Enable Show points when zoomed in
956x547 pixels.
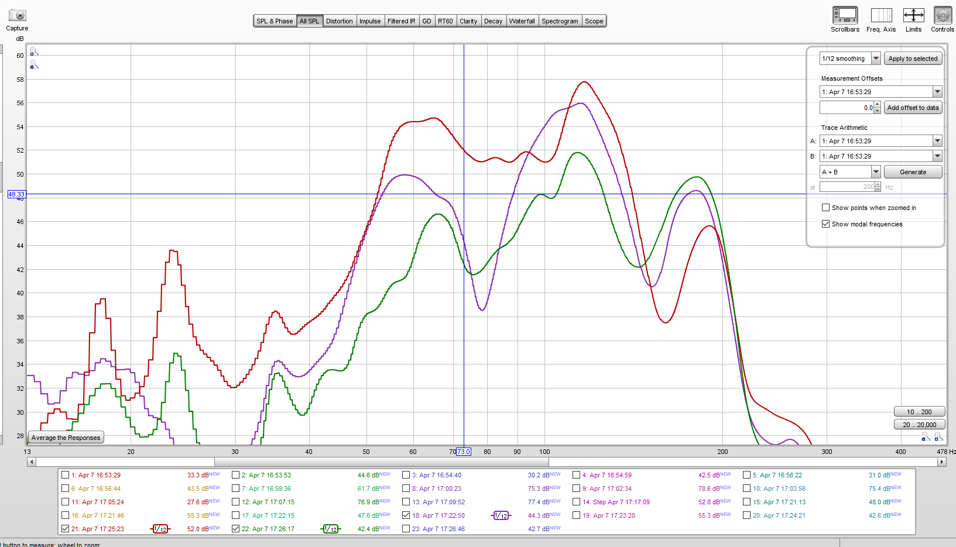tap(825, 208)
